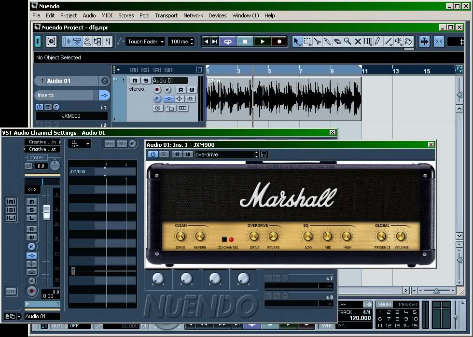Activate the Zoom magnifier tool

tap(348, 42)
